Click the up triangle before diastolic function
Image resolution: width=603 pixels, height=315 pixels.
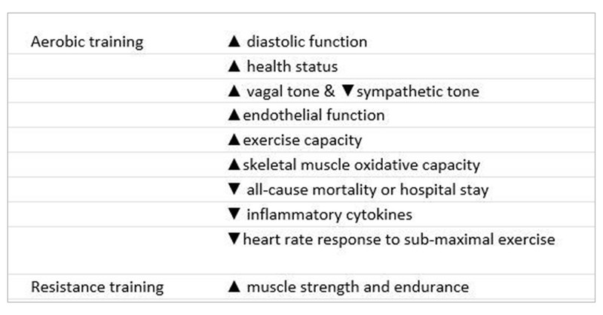(234, 42)
